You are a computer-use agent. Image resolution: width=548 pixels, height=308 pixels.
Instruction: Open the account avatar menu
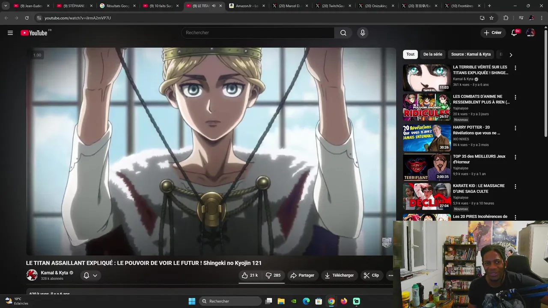(x=530, y=33)
